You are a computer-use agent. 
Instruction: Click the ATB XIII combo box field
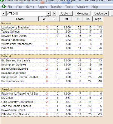(29, 14)
